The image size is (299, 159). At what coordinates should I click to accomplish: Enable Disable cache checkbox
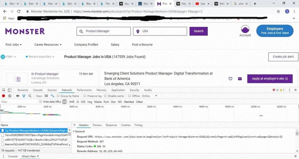coord(105,96)
